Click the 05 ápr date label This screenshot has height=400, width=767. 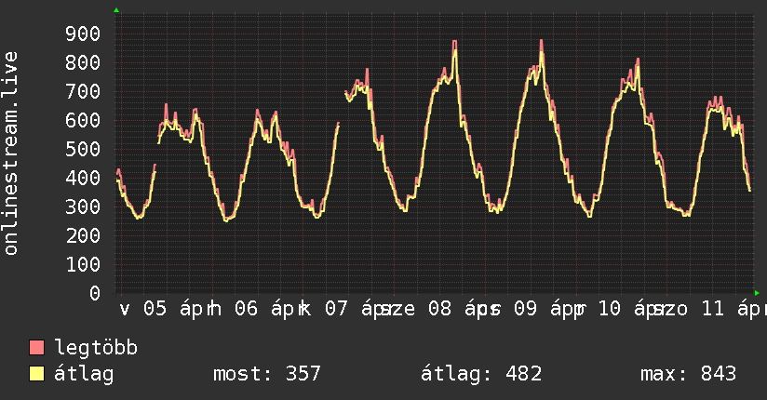(179, 310)
